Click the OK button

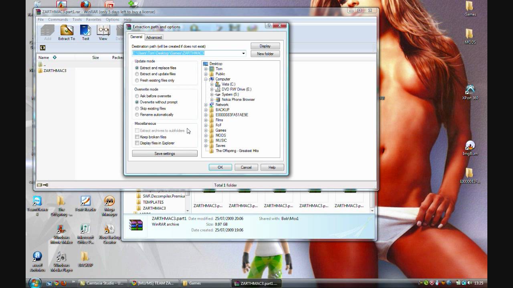(x=220, y=168)
